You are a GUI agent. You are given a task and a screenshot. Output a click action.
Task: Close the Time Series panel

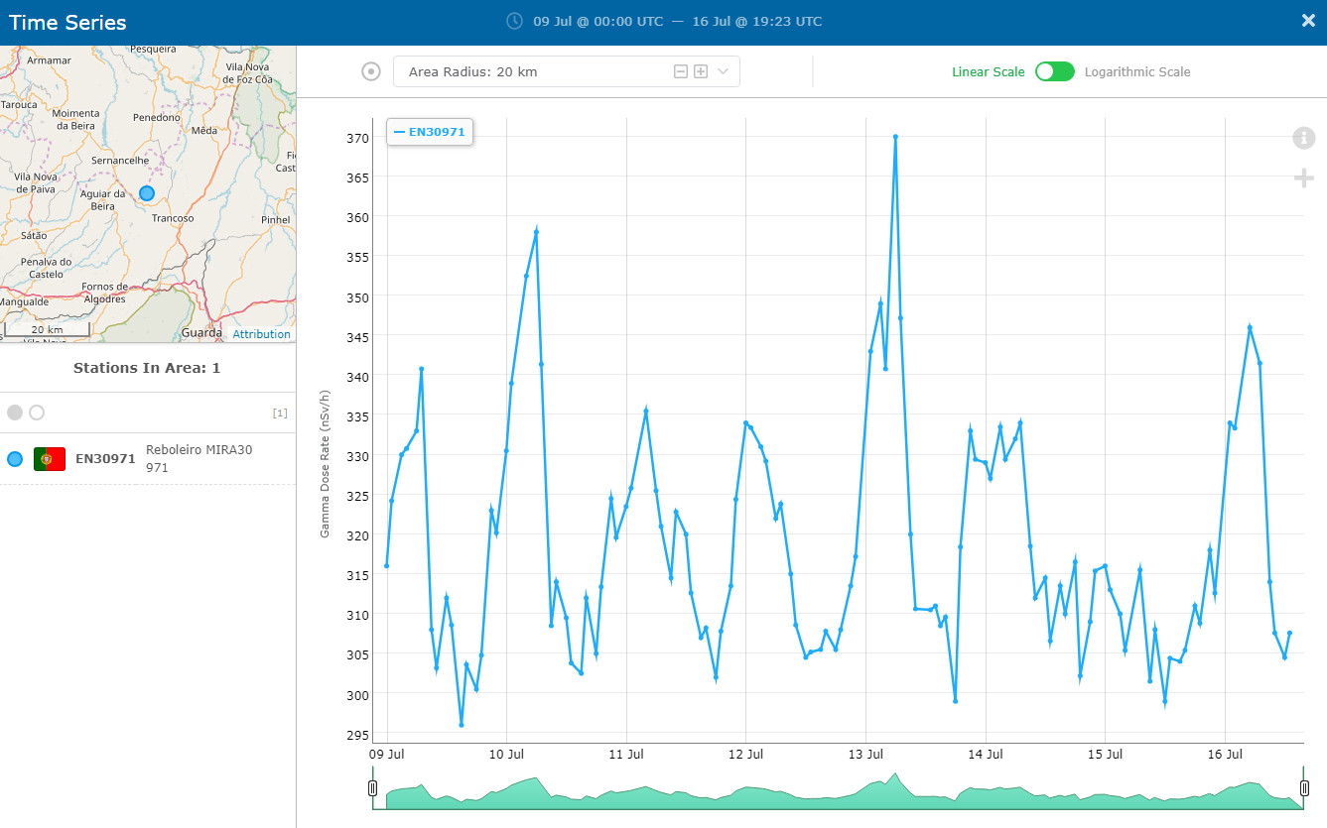click(x=1308, y=21)
